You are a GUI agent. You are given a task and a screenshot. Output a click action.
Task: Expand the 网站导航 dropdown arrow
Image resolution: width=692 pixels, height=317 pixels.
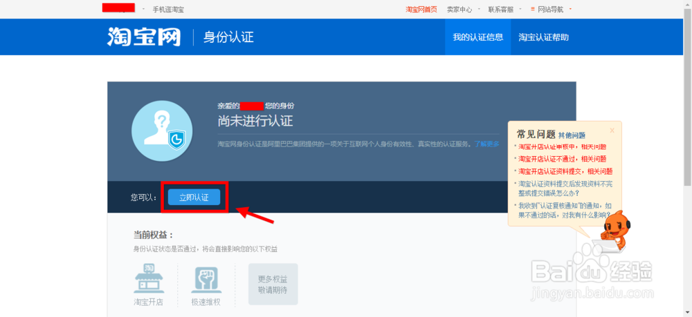click(570, 9)
